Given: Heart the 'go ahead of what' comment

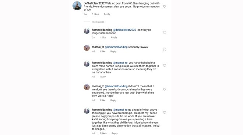Looking at the screenshot, I should (165, 113).
